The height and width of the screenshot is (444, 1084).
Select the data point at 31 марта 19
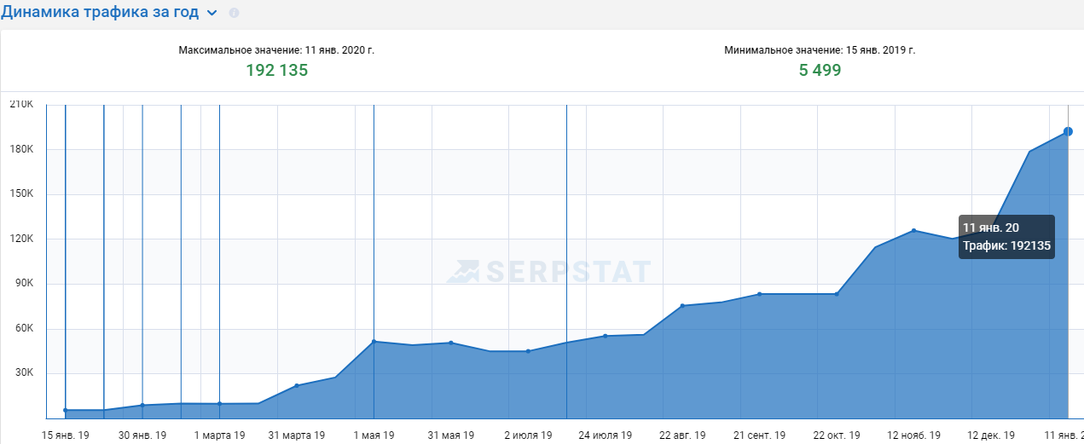coord(297,385)
